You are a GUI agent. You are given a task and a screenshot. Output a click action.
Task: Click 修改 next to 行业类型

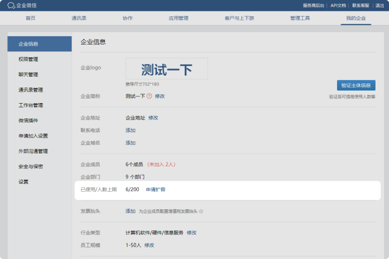pyautogui.click(x=191, y=233)
